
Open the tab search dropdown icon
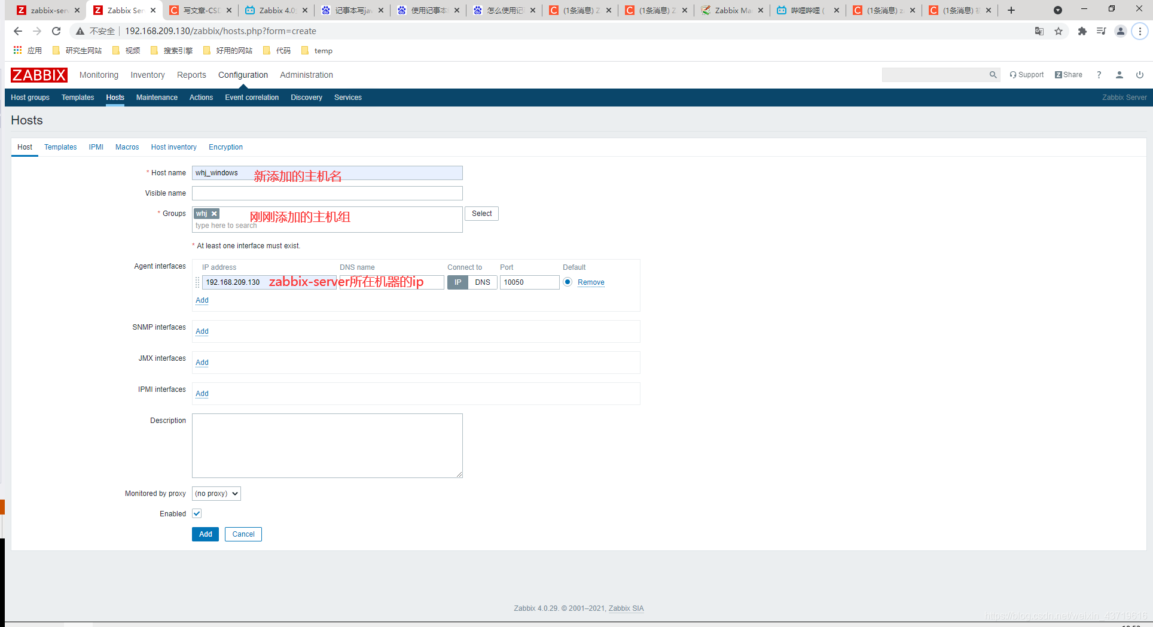[x=1057, y=10]
